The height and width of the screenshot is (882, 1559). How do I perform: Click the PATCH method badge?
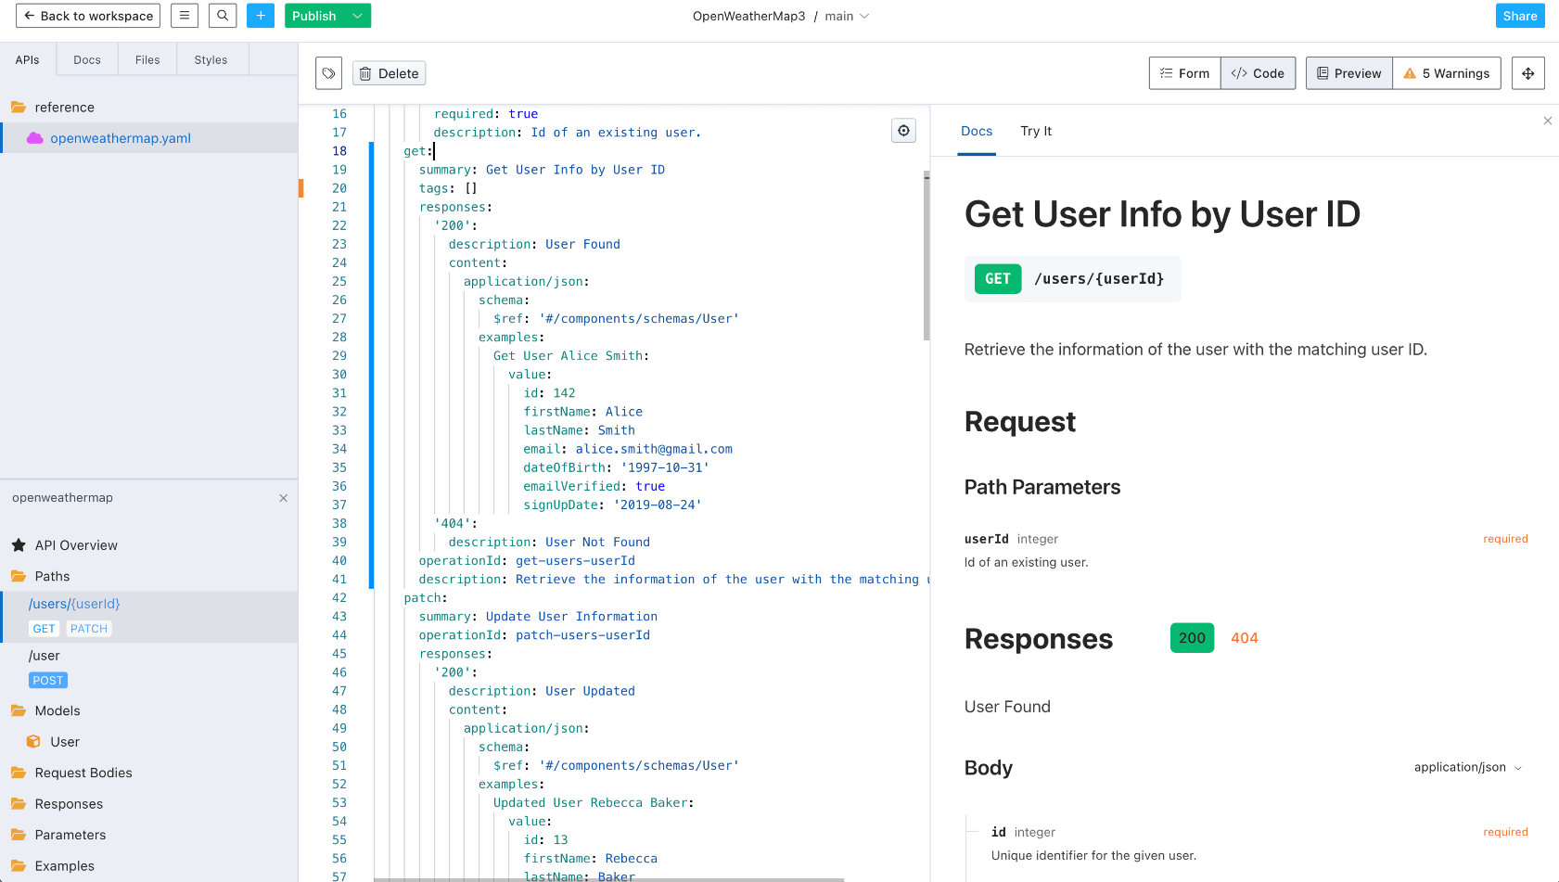click(x=89, y=629)
